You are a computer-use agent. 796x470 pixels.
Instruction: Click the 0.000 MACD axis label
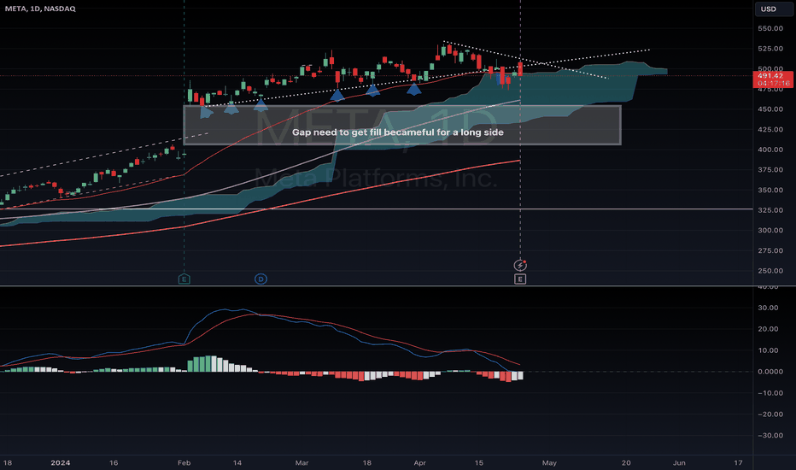[770, 372]
